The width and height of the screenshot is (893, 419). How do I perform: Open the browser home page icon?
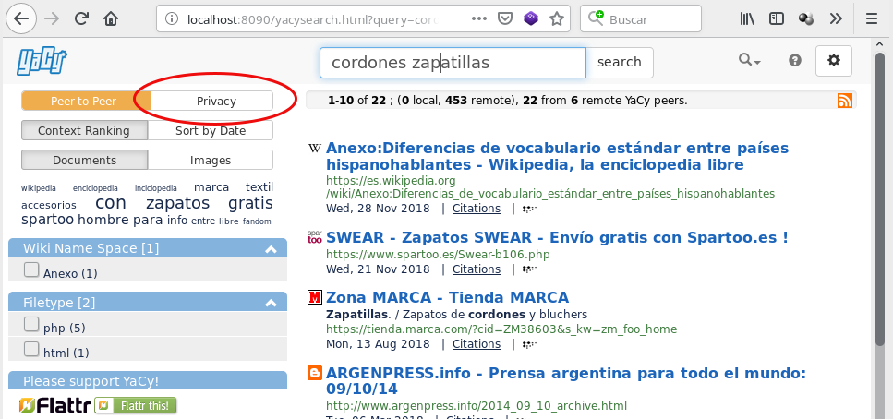[111, 18]
